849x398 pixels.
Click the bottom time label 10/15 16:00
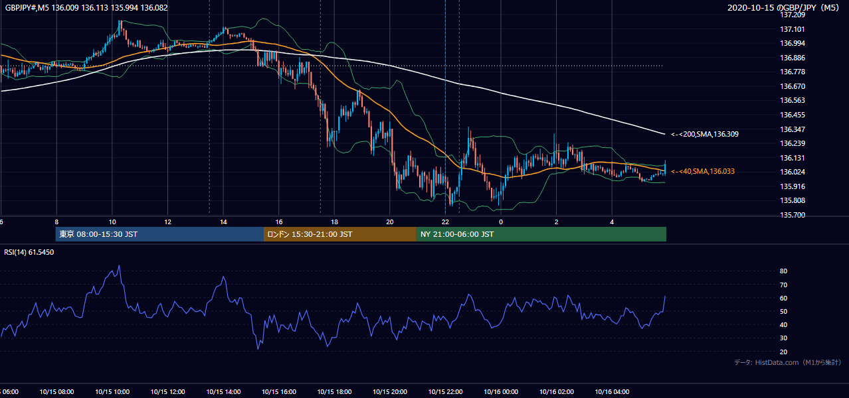coord(279,391)
